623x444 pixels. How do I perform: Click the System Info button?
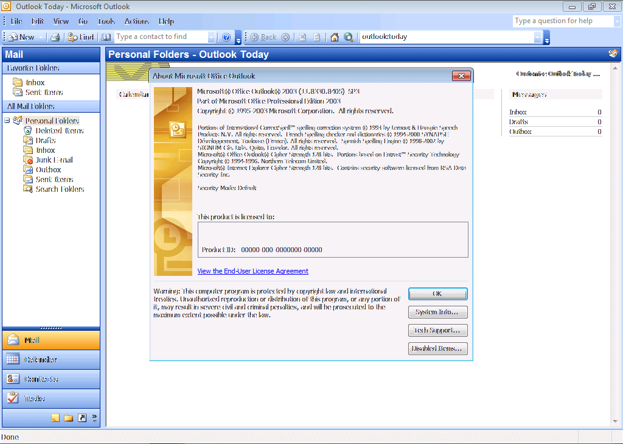[x=437, y=312]
